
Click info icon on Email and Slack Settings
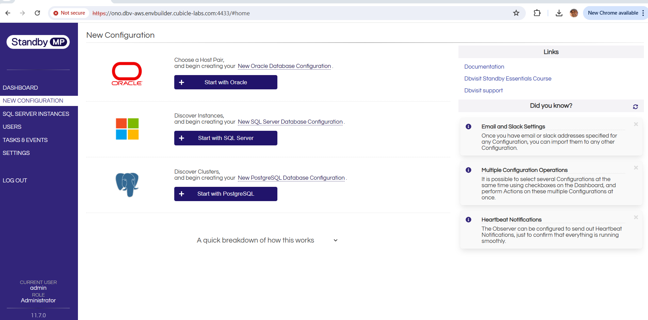pyautogui.click(x=469, y=127)
